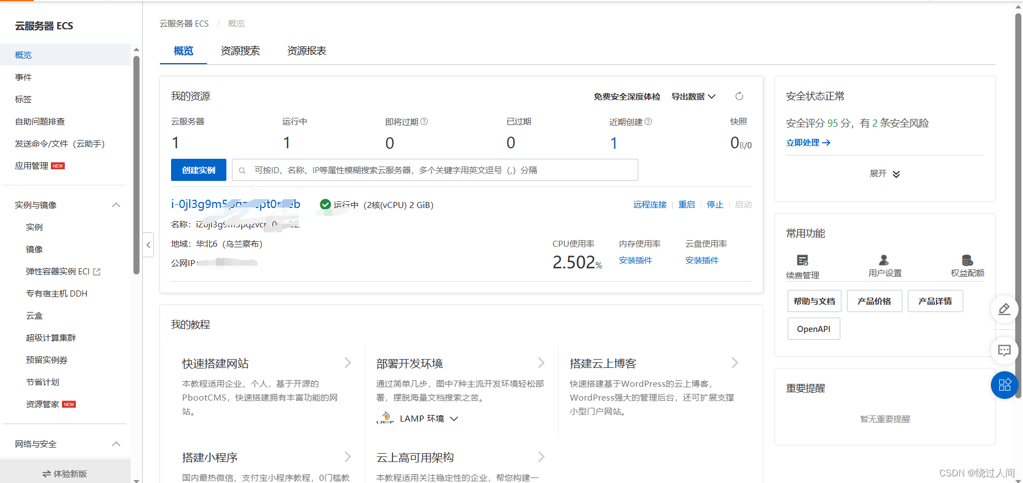This screenshot has height=483, width=1023.
Task: Click the 帮助与文档 button
Action: tap(814, 301)
